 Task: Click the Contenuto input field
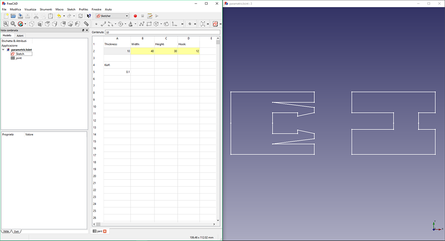[163, 32]
